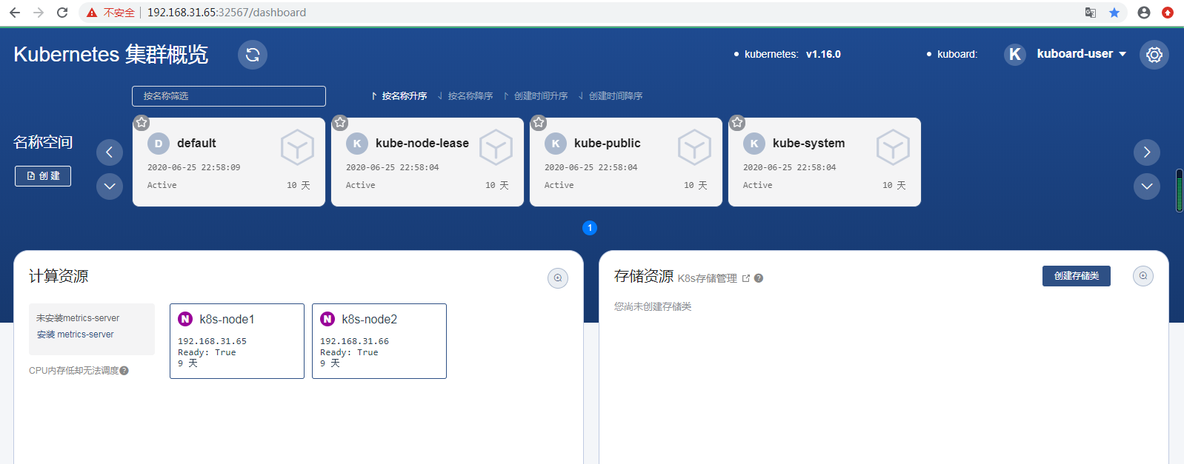Screen dimensions: 1184x464
Task: Click the bookmark star icon
Action: point(1114,13)
